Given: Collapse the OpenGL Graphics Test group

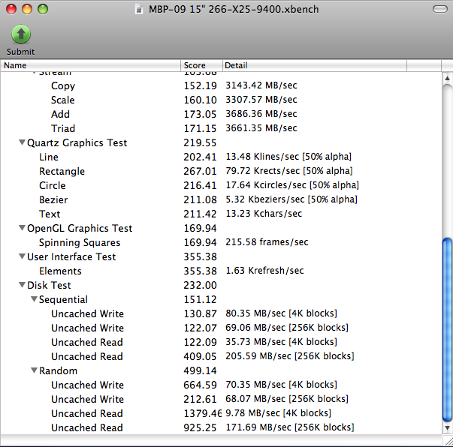Looking at the screenshot, I should (22, 228).
